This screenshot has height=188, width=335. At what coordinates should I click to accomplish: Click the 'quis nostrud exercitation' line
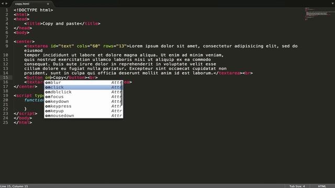click(117, 60)
